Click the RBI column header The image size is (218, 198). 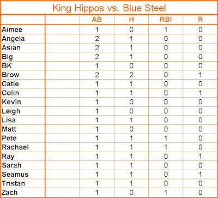click(x=166, y=20)
